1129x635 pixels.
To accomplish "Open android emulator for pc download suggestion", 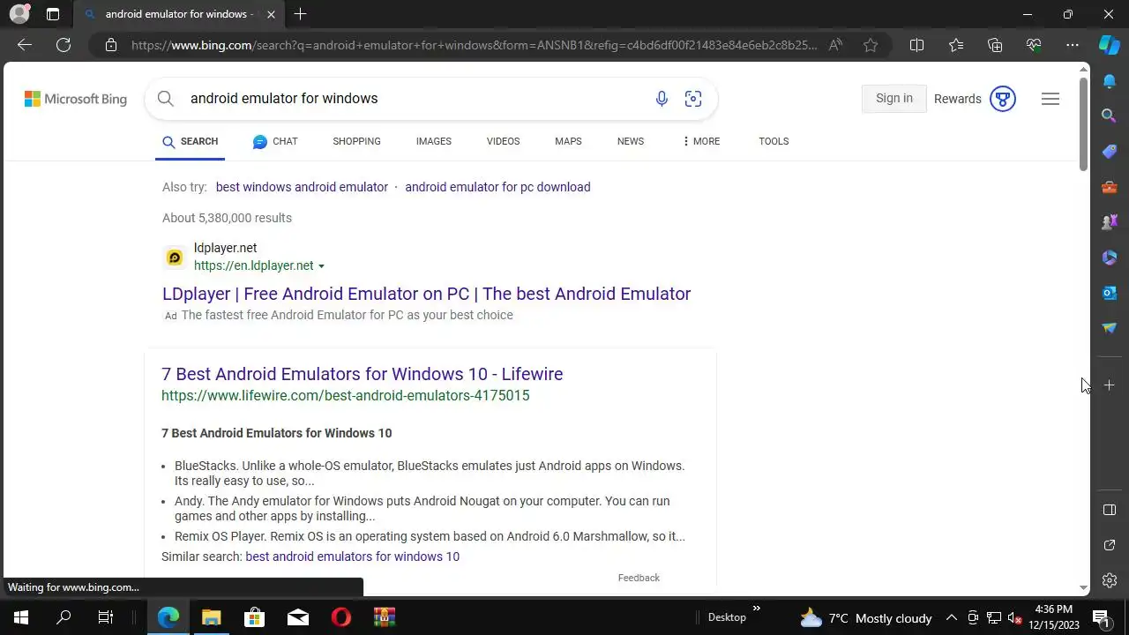I will click(497, 187).
